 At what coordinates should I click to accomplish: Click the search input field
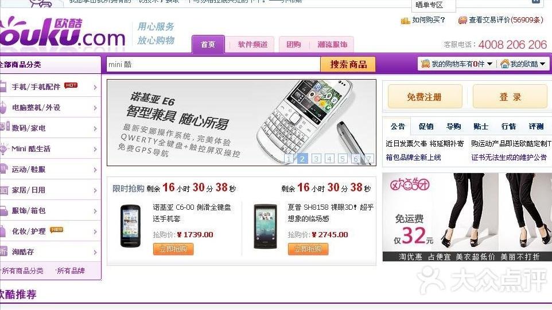(213, 64)
